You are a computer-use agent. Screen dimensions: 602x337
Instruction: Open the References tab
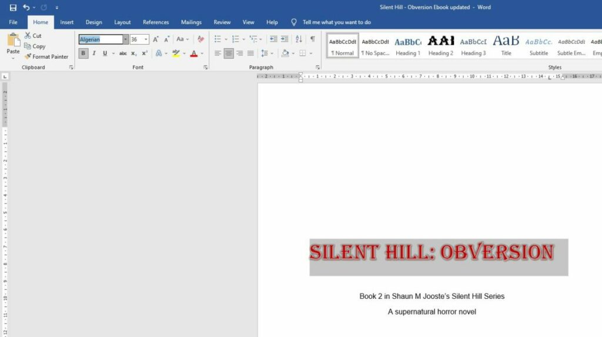click(156, 22)
